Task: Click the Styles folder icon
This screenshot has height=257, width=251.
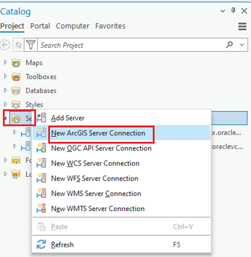Action: click(16, 105)
